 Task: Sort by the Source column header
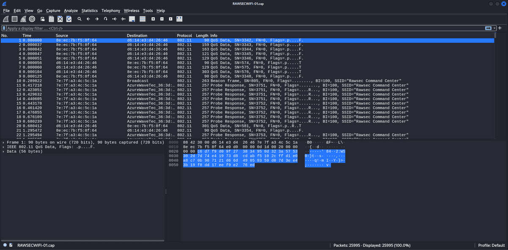(90, 36)
